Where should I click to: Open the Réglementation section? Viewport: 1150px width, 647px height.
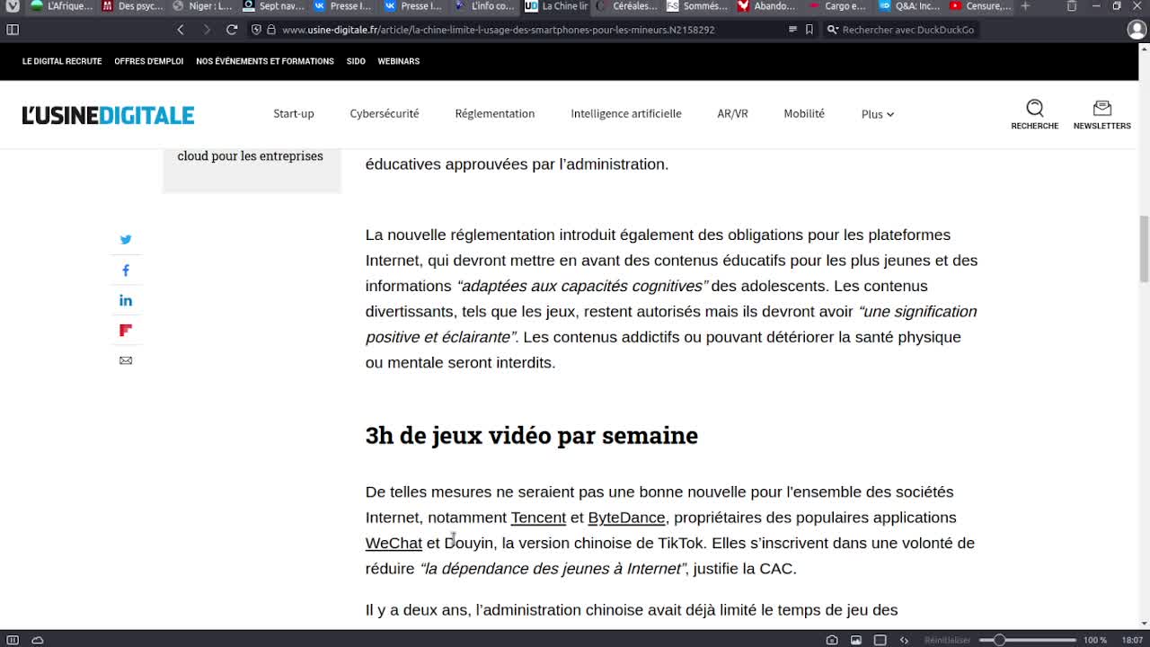click(495, 114)
